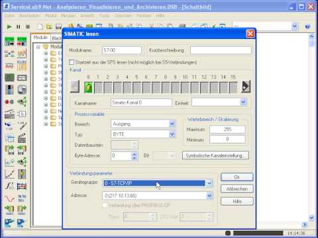Expand the Gerätegruppe S7-TCP/IP dropdown
318x238 pixels.
click(209, 183)
